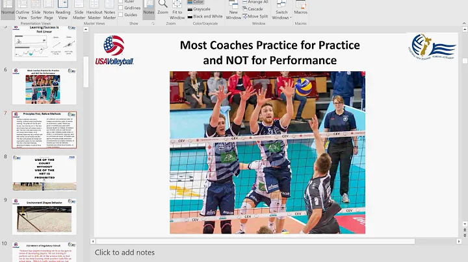Click the USA Volleyball logo

click(x=114, y=51)
